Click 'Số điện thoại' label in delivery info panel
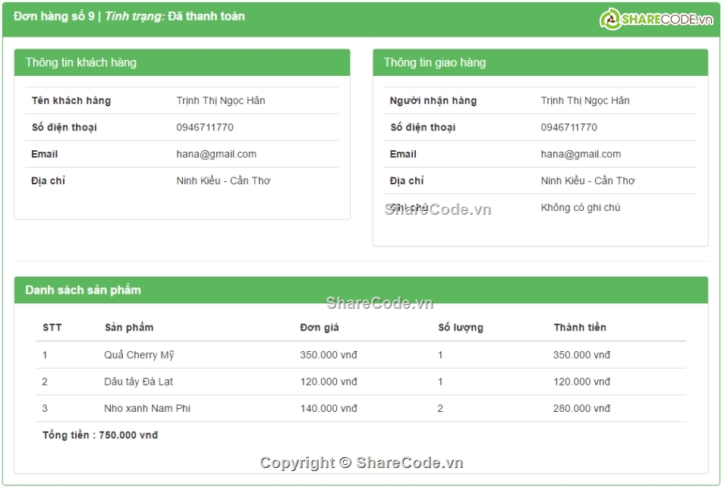 [x=423, y=127]
